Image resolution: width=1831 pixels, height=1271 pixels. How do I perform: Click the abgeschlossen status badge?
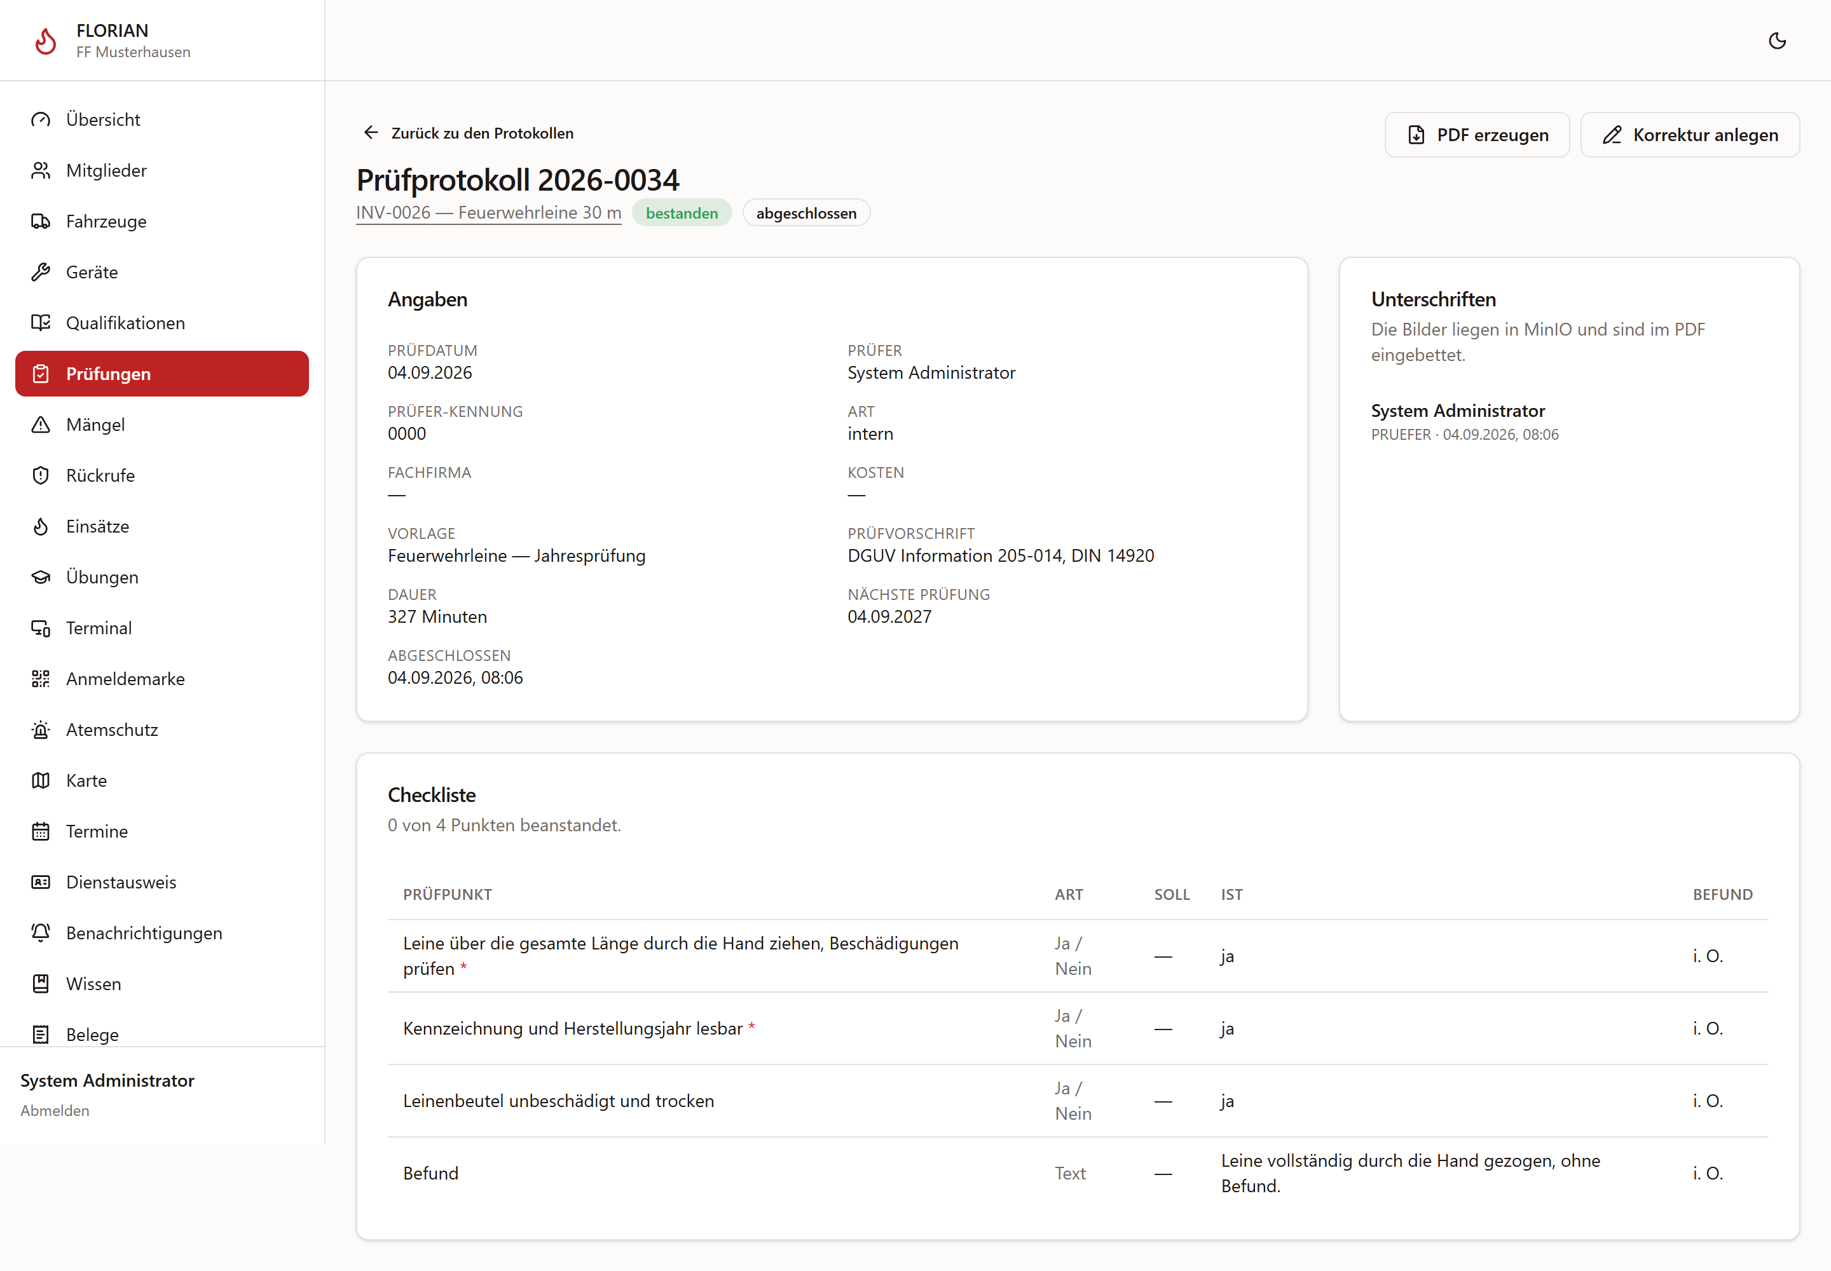806,213
